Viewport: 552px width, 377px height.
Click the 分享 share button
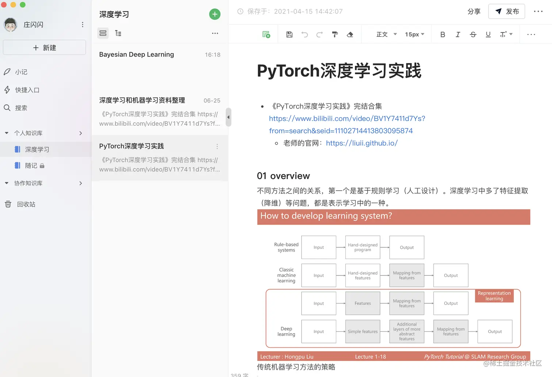point(474,11)
